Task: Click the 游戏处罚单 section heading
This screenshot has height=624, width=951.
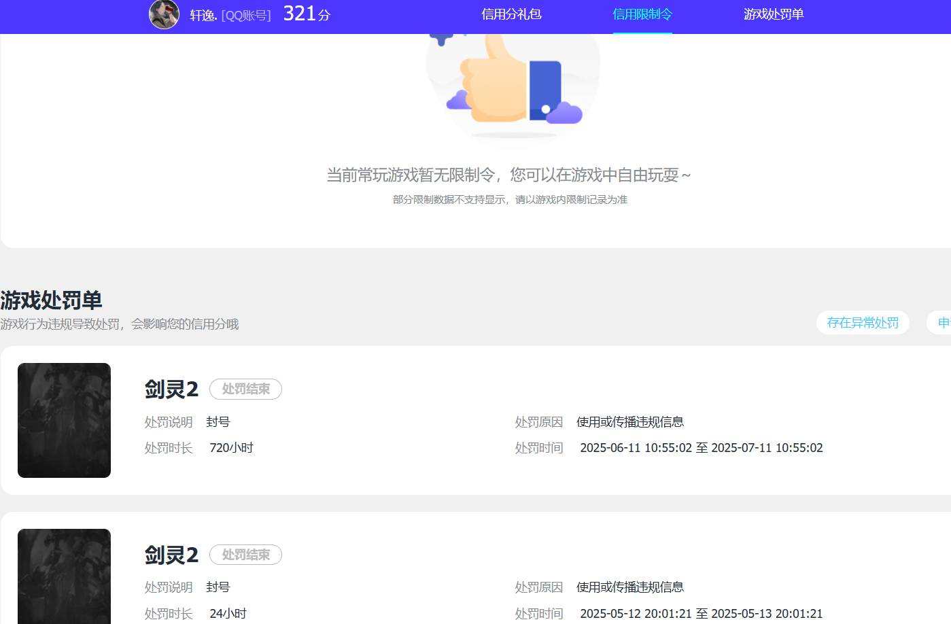Action: [51, 300]
